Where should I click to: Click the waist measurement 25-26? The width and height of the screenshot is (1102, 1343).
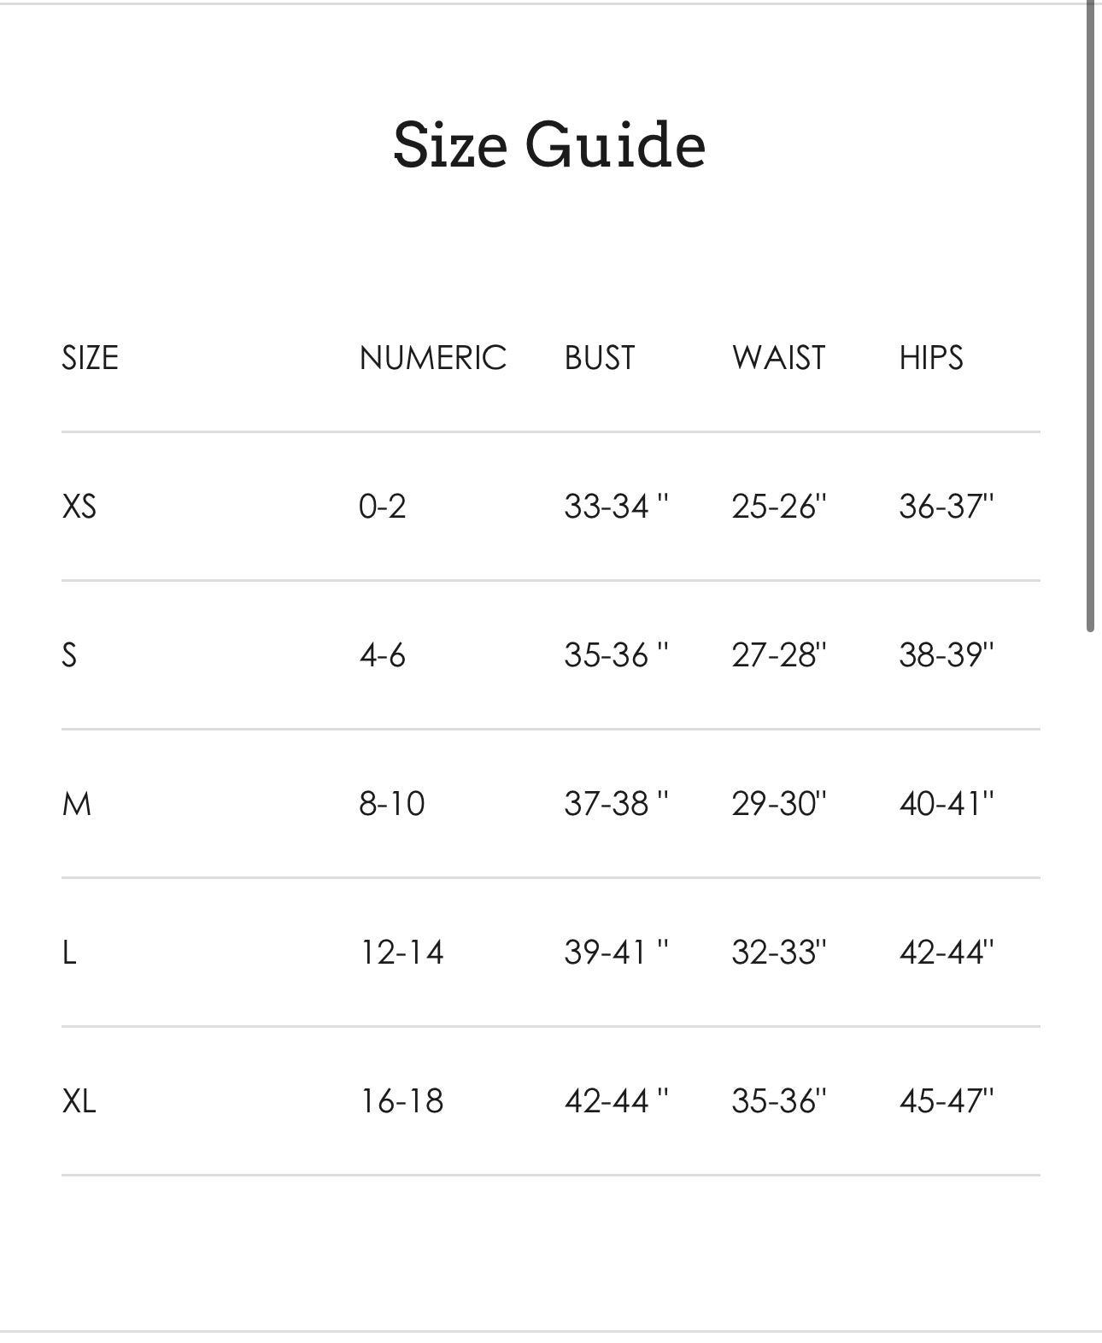tap(779, 506)
